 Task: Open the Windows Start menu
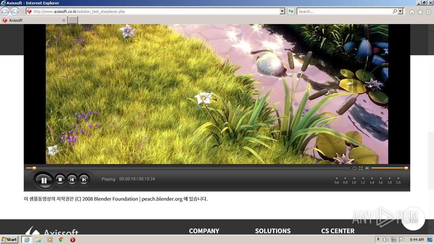point(9,240)
